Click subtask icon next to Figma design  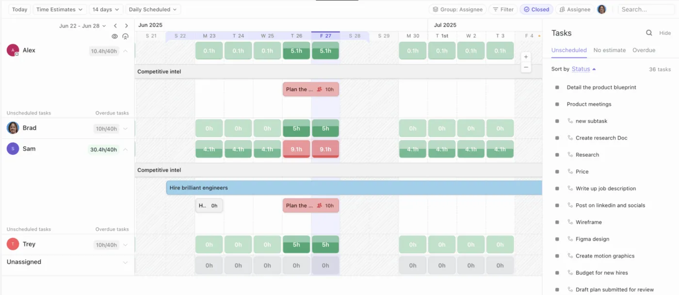click(570, 239)
